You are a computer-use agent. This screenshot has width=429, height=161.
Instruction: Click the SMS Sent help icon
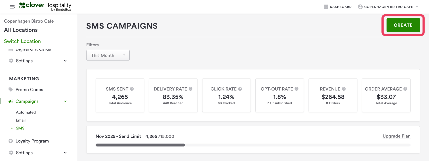pyautogui.click(x=132, y=89)
